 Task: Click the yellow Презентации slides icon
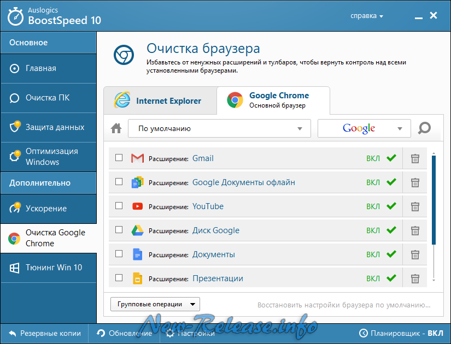pos(137,278)
